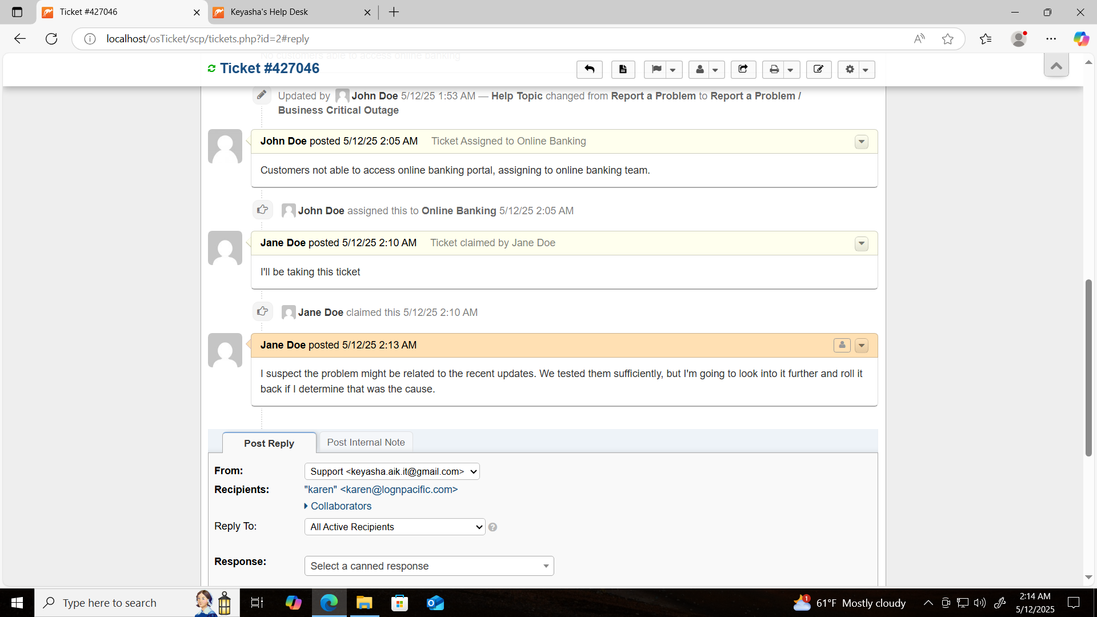Open the Reply To recipients dropdown

click(x=394, y=527)
